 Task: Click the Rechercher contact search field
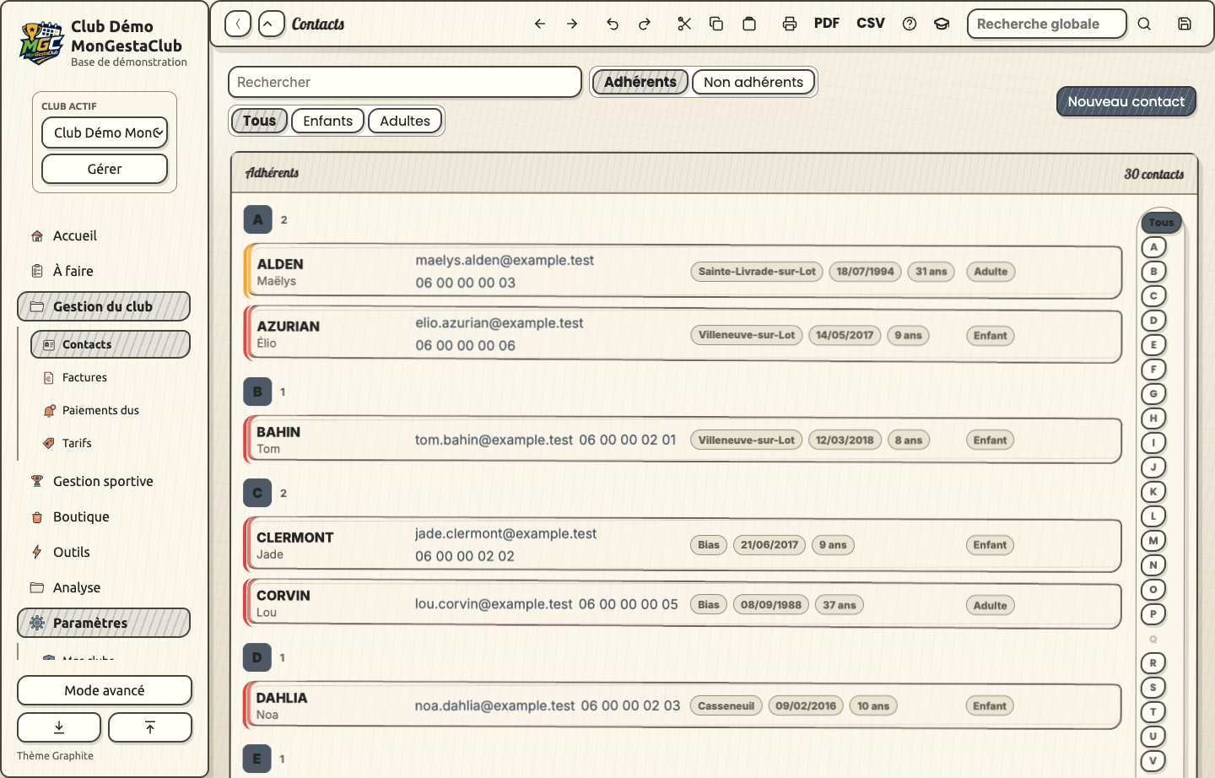coord(405,82)
